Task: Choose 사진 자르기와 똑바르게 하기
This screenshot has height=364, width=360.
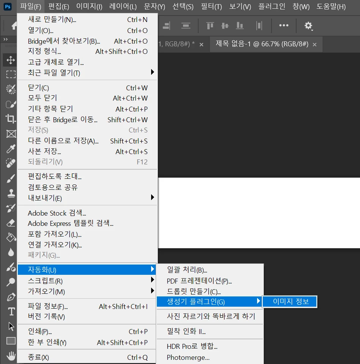Action: tap(210, 316)
